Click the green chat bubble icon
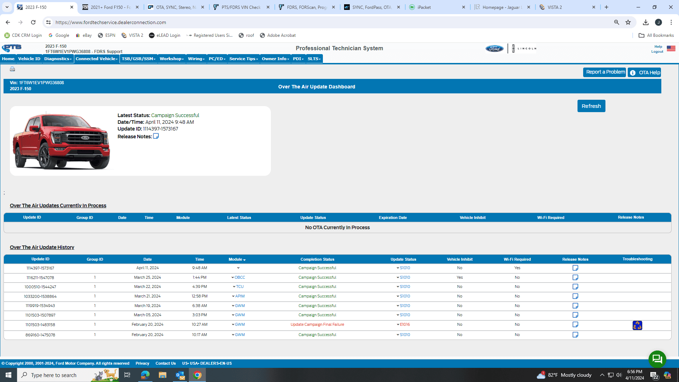The image size is (679, 382). pos(657,359)
